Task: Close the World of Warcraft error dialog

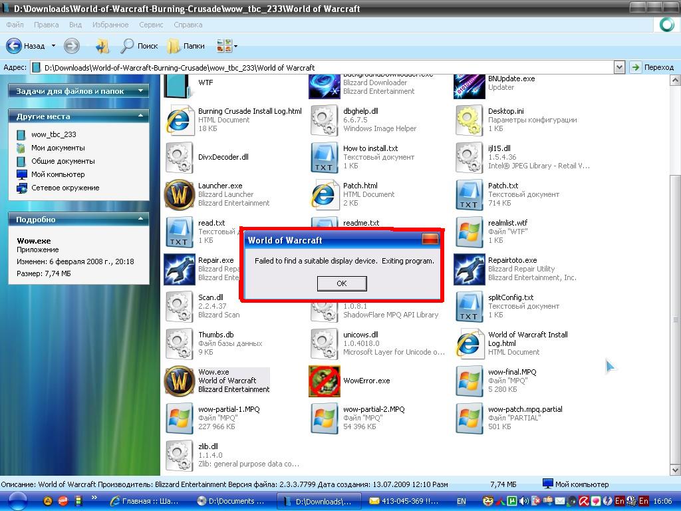Action: point(430,240)
